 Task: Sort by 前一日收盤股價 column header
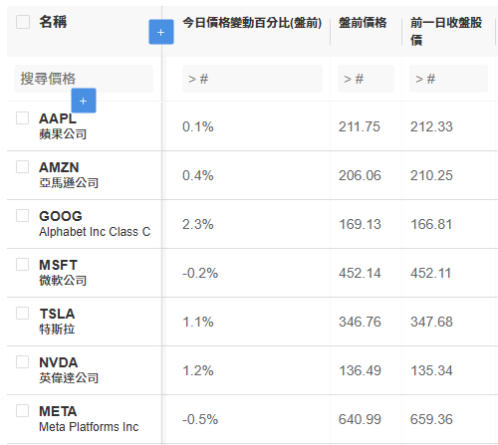(446, 31)
